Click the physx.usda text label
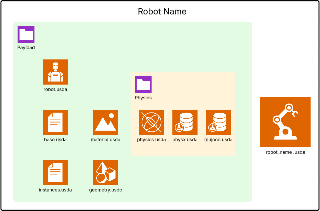The image size is (320, 211). point(185,140)
